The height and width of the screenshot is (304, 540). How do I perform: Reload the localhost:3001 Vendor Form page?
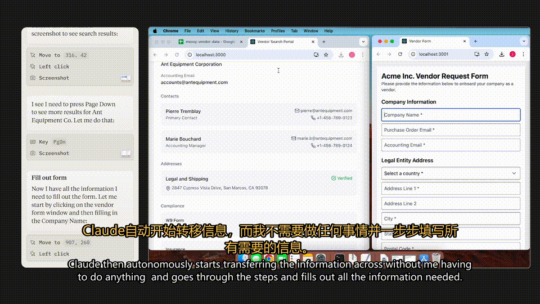[x=400, y=54]
